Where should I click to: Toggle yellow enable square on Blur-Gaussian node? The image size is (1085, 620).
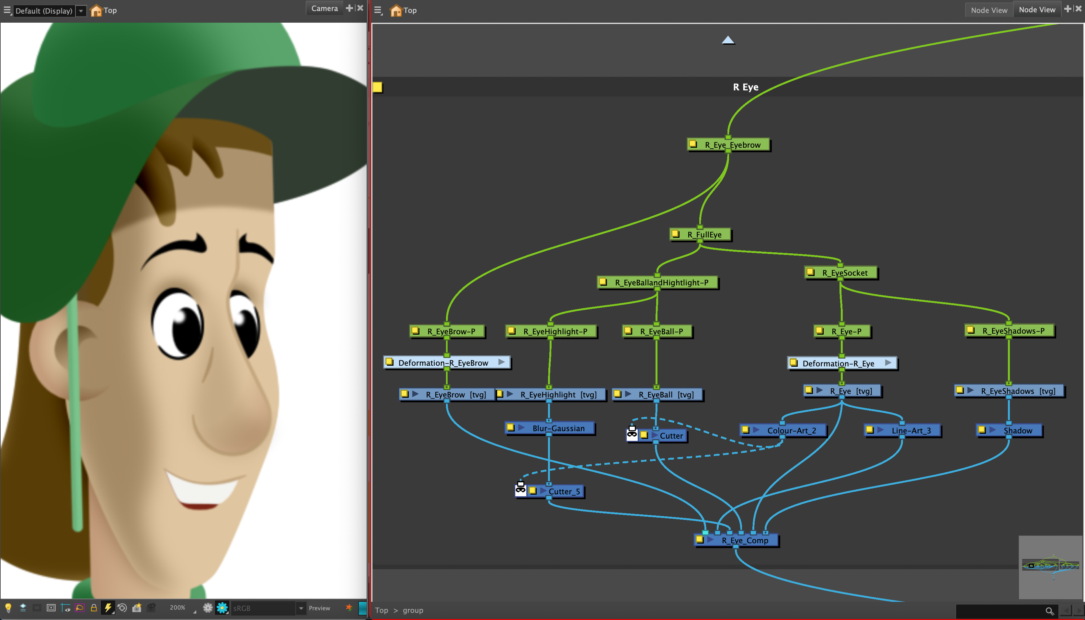point(510,428)
